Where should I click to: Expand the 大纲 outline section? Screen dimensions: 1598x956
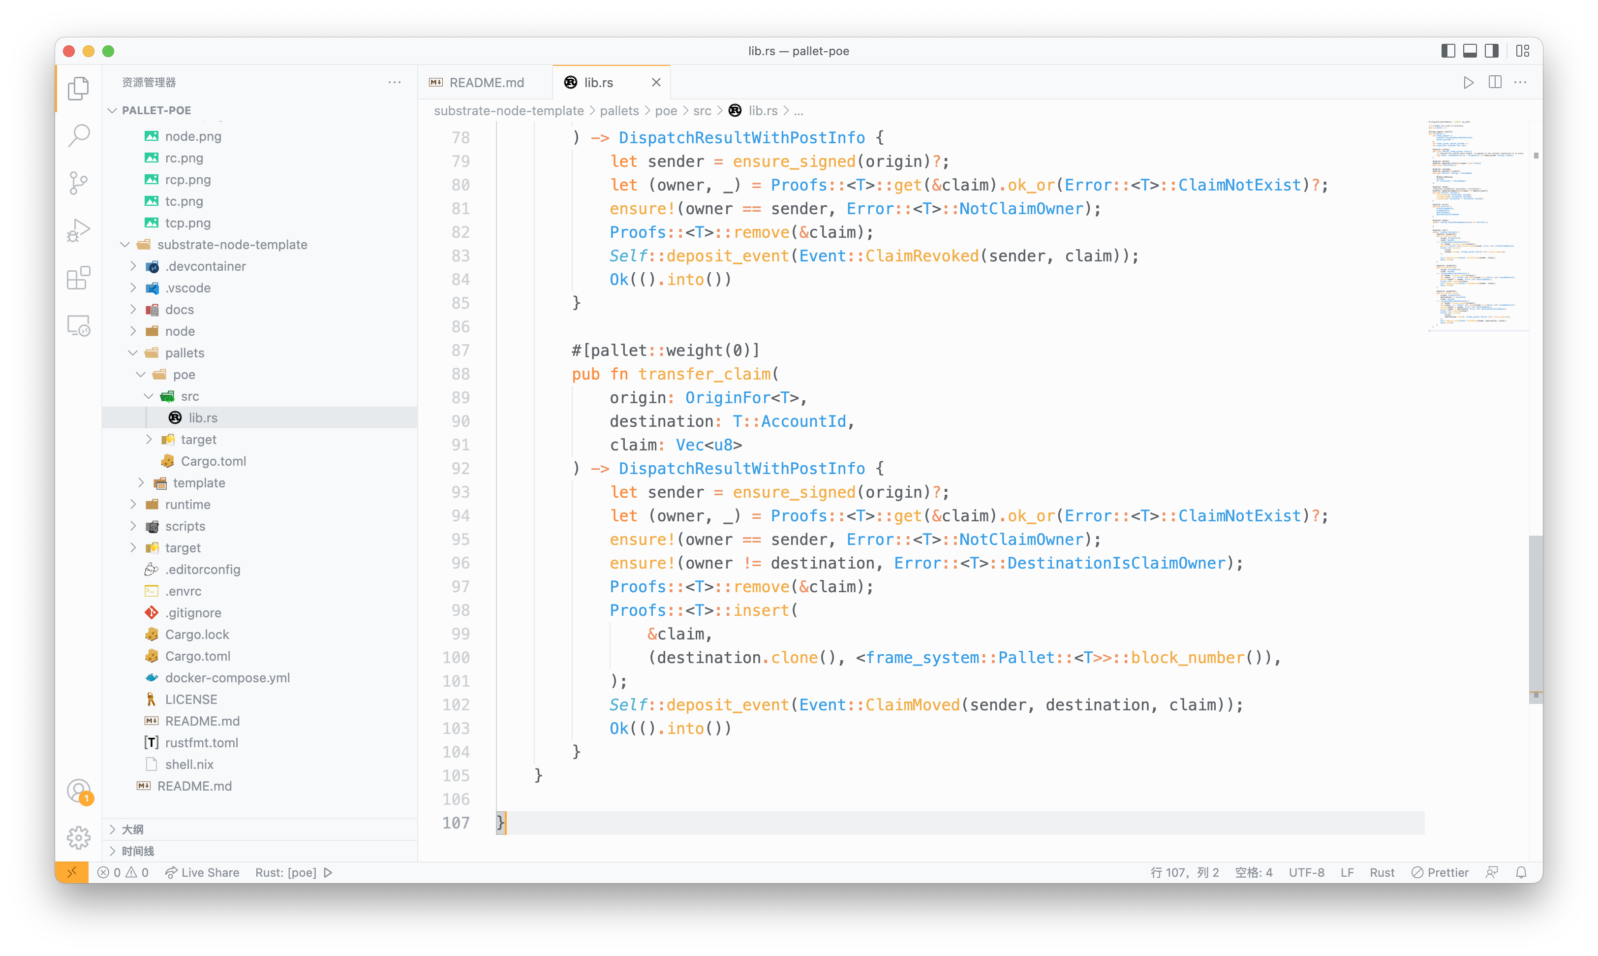(x=133, y=829)
